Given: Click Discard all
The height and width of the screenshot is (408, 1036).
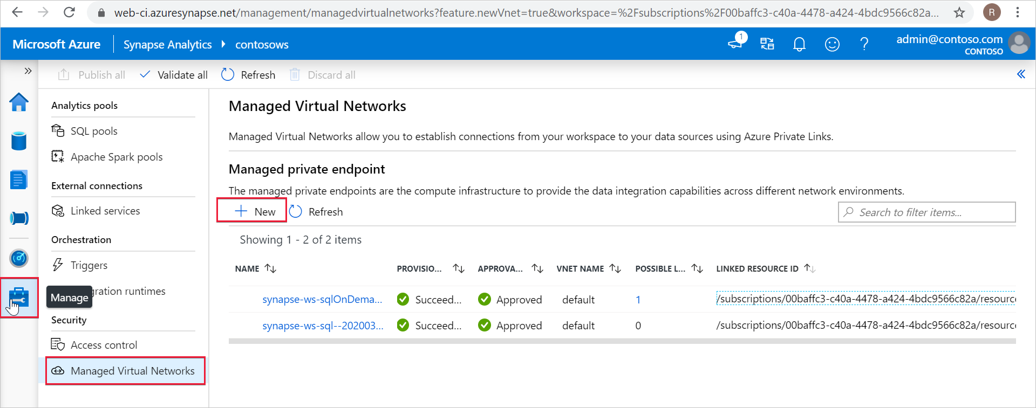Looking at the screenshot, I should [322, 75].
